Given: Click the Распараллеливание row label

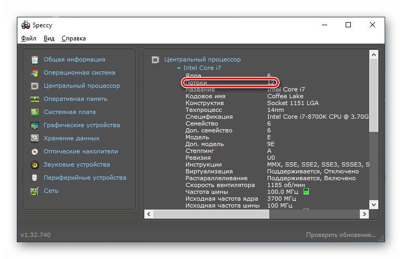Looking at the screenshot, I should pos(217,178).
